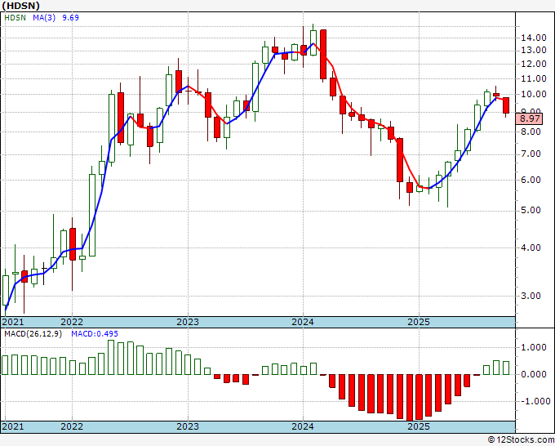The image size is (555, 446).
Task: Click the 3.00 price axis label
Action: tap(531, 296)
